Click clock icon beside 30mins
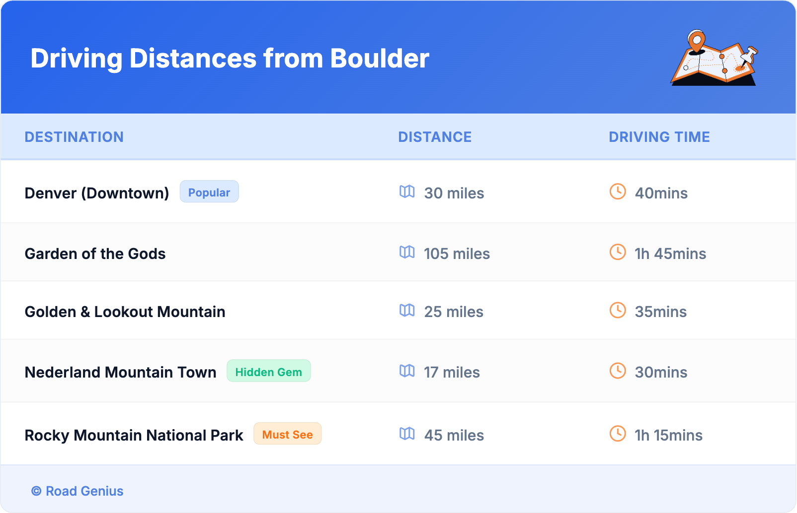The image size is (797, 513). click(618, 371)
